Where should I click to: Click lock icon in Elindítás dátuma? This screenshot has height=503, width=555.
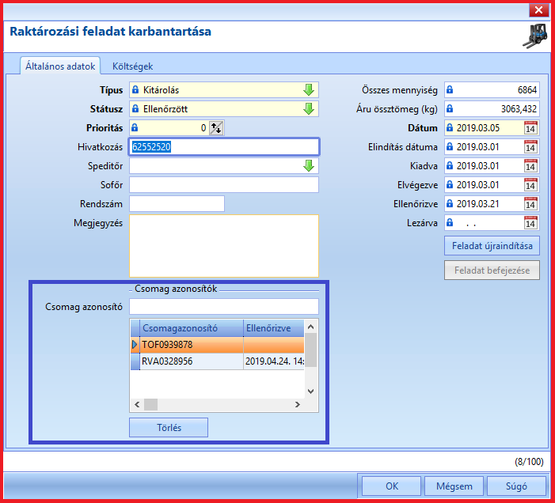[x=450, y=146]
